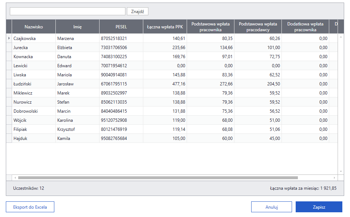Save changes with the Zapisz button

coord(319,207)
